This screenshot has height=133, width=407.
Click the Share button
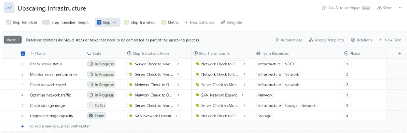(x=385, y=8)
